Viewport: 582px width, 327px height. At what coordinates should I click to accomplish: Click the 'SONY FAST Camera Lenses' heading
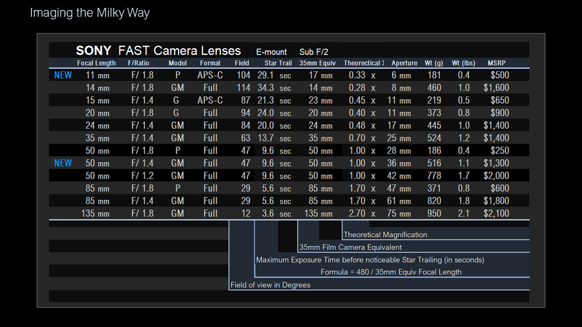[158, 50]
